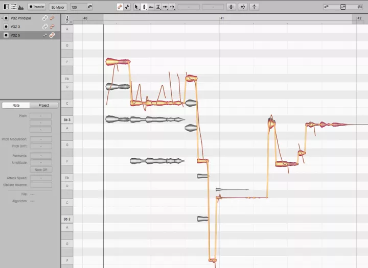Toggle VOZ Principal reference blobs icon
The image size is (368, 268).
(45, 18)
